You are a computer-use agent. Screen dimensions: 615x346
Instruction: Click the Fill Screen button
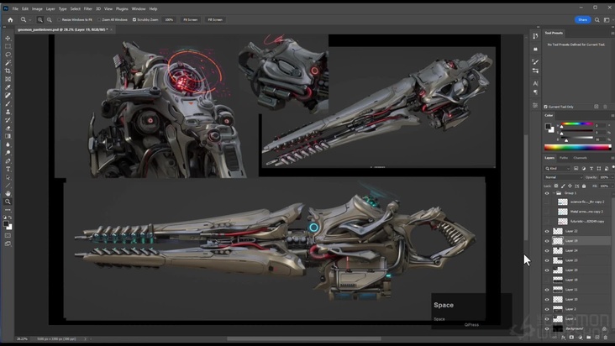(x=215, y=19)
